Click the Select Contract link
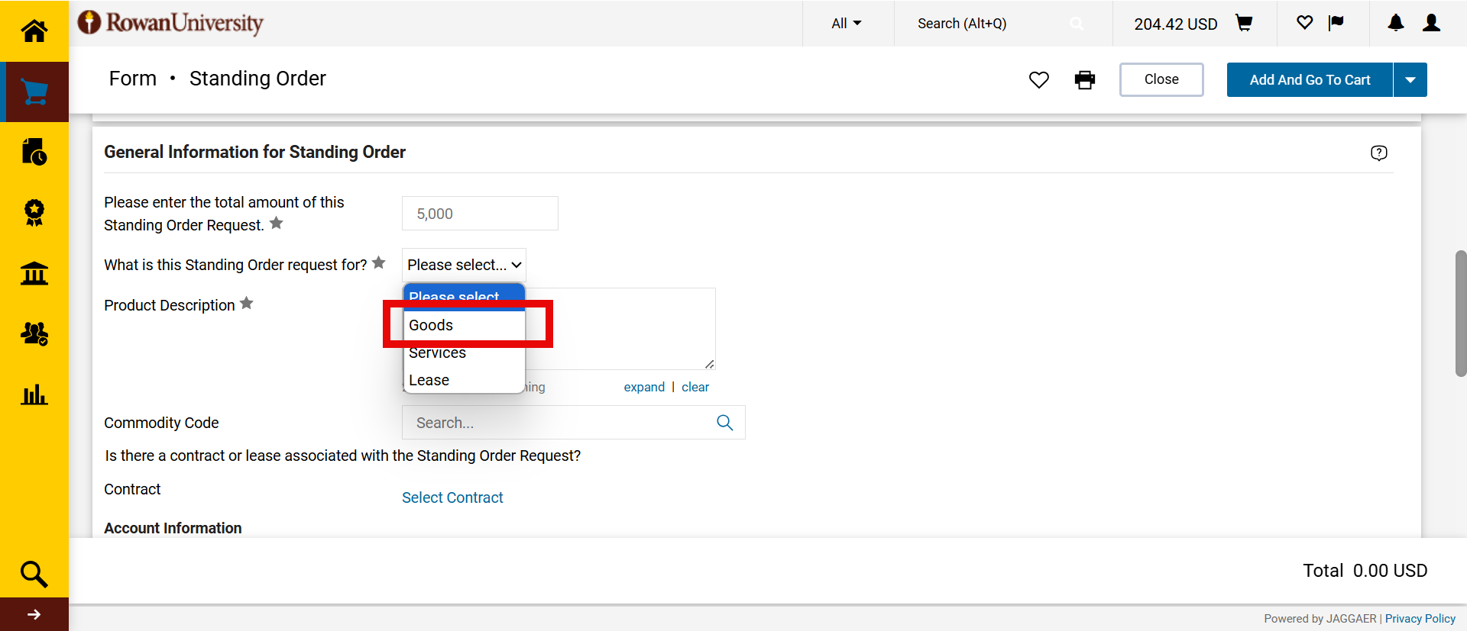 (x=452, y=497)
